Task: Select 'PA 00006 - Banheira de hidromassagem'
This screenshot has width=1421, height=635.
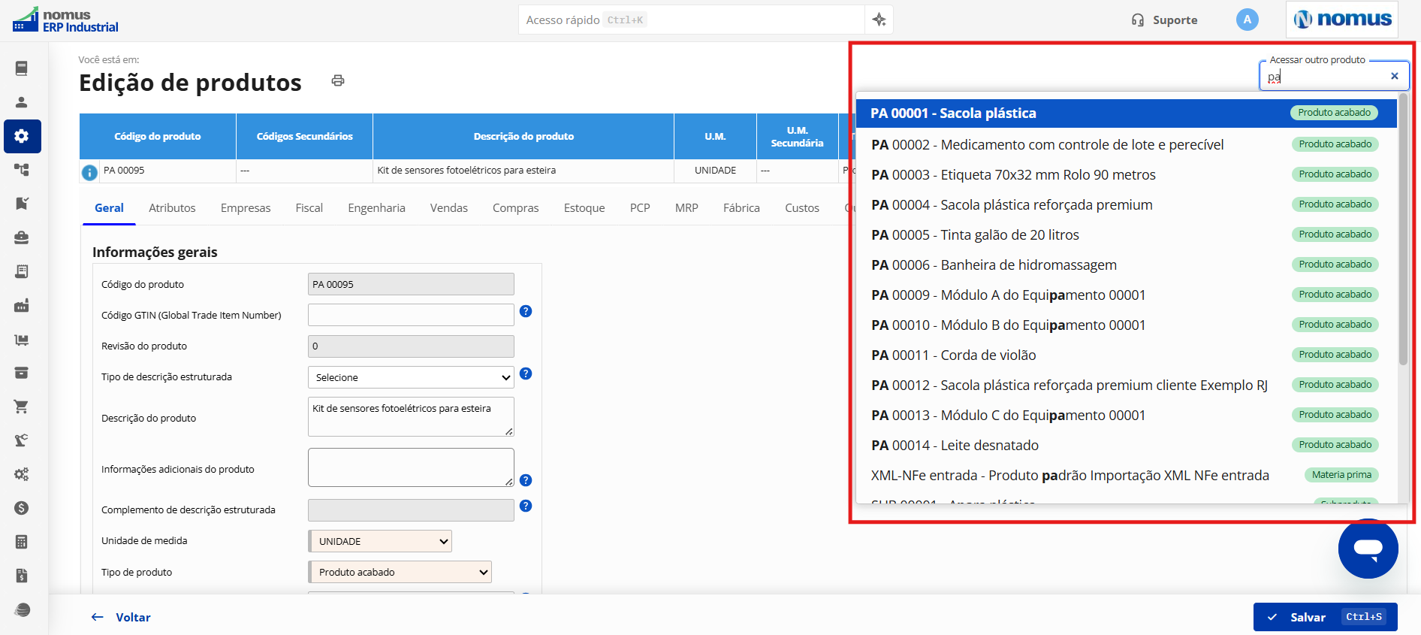Action: (1127, 265)
